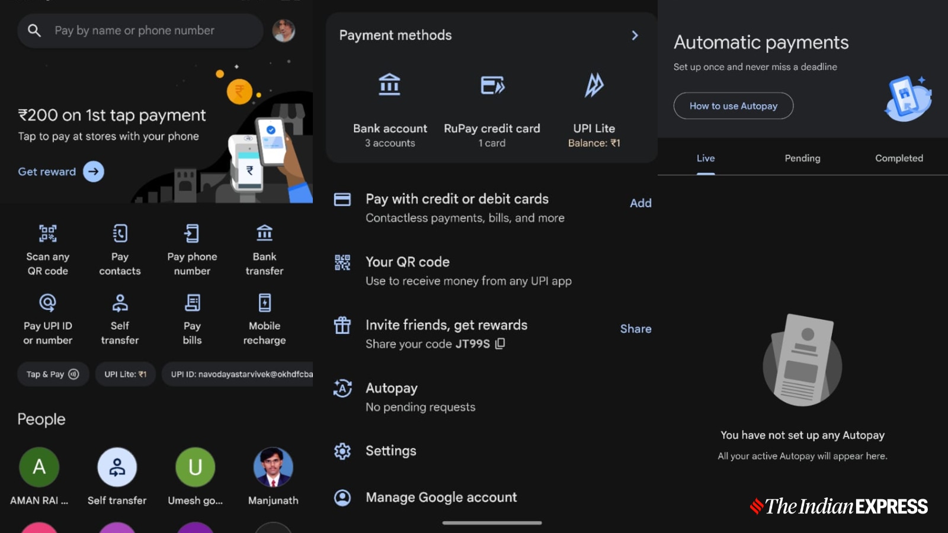Select Scan any QR code
948x533 pixels.
pyautogui.click(x=47, y=249)
